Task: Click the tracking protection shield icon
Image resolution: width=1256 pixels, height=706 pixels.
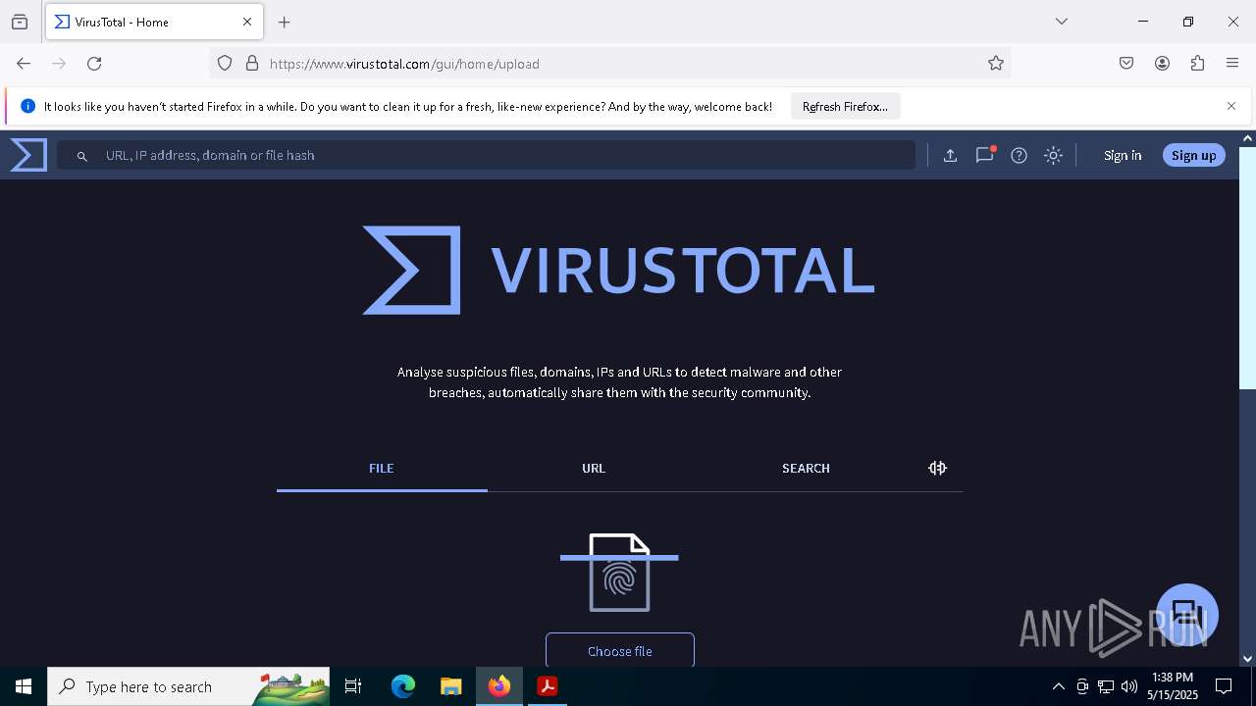Action: 225,64
